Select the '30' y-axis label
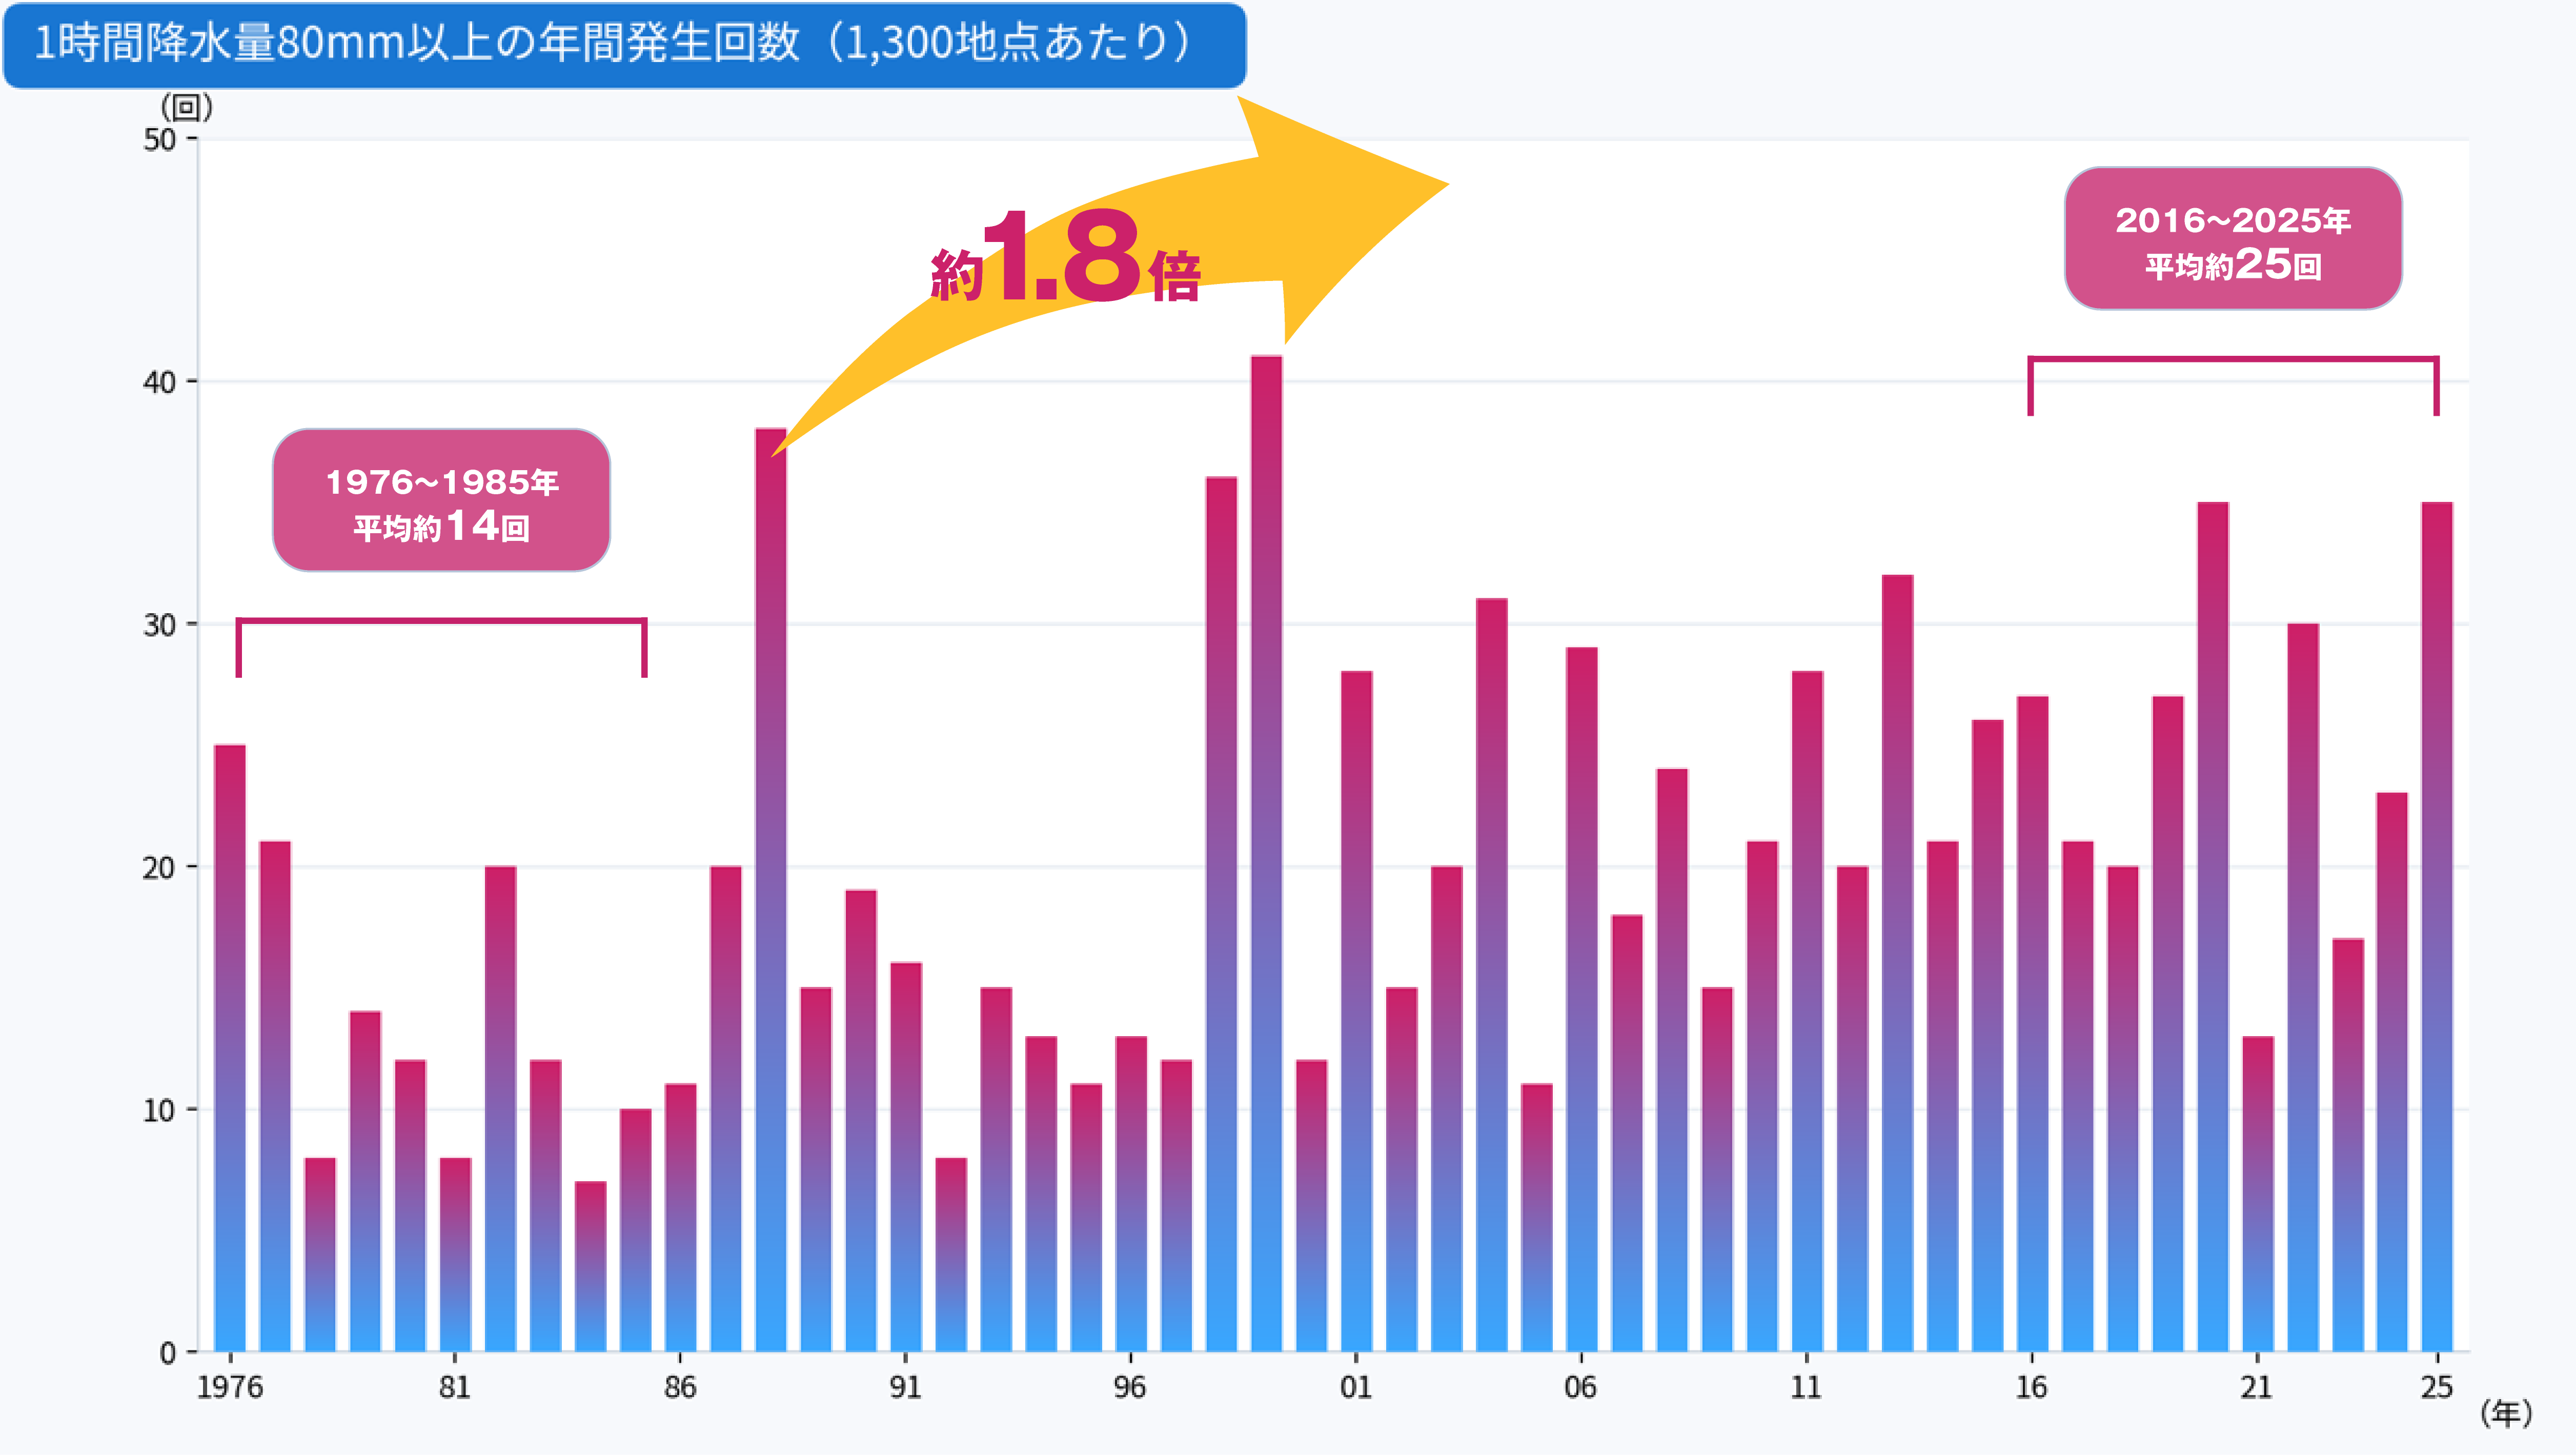 [x=160, y=625]
